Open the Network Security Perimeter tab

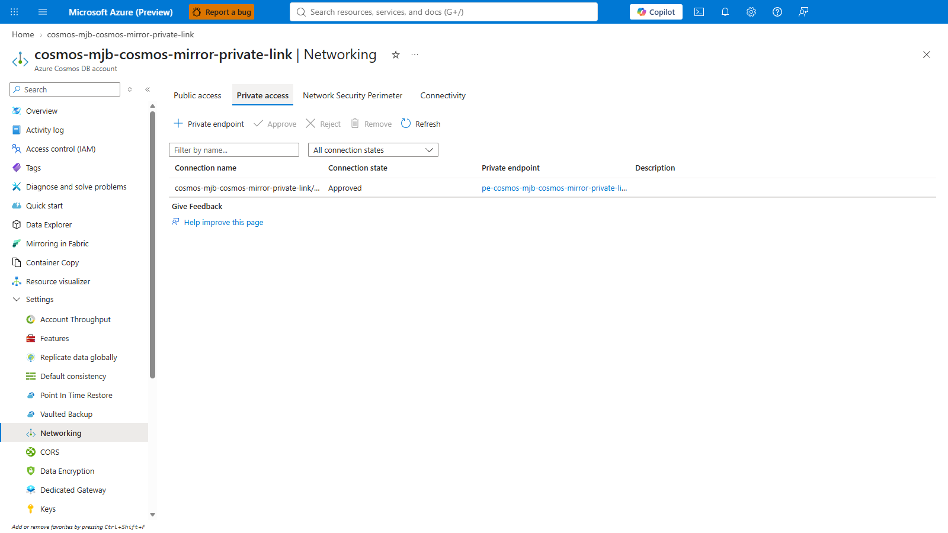click(353, 95)
